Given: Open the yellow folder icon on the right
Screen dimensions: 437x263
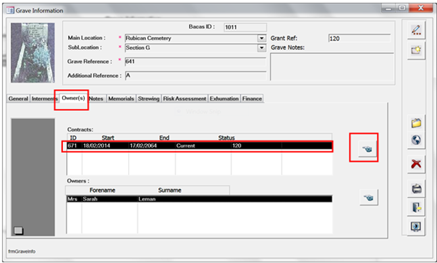Looking at the screenshot, I should 416,123.
